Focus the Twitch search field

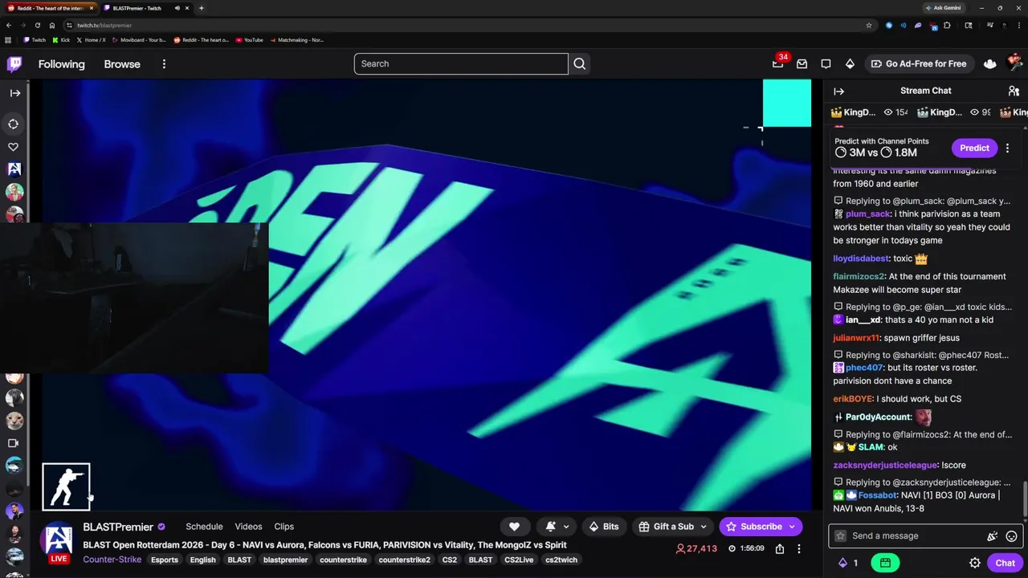tap(461, 63)
